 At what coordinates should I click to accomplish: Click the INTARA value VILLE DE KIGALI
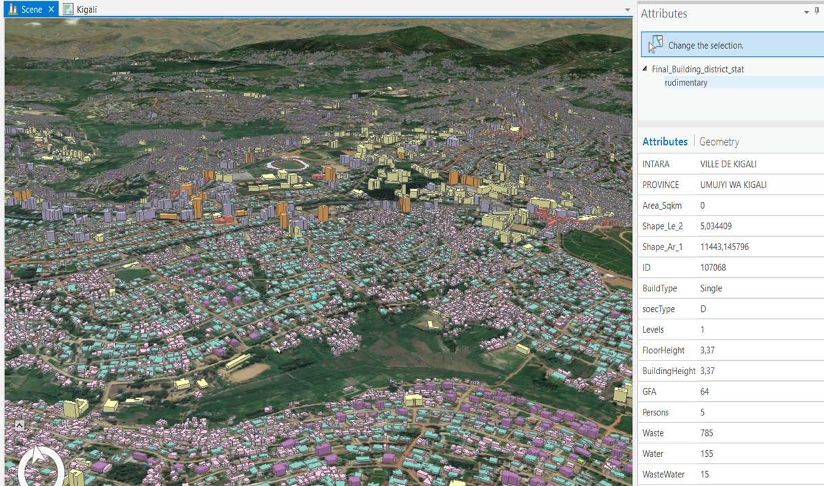(x=728, y=164)
